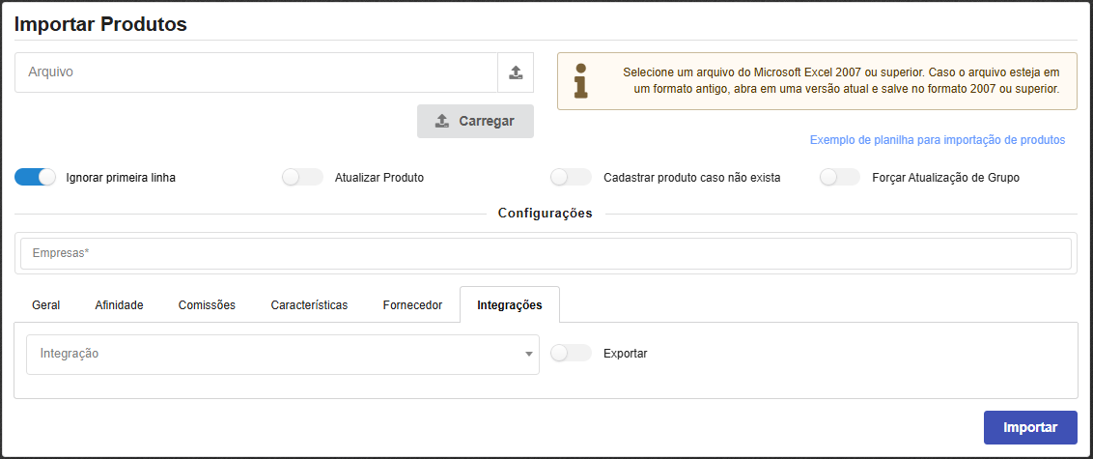Disable Ignorar primeira linha toggle
The height and width of the screenshot is (459, 1093).
tap(36, 177)
